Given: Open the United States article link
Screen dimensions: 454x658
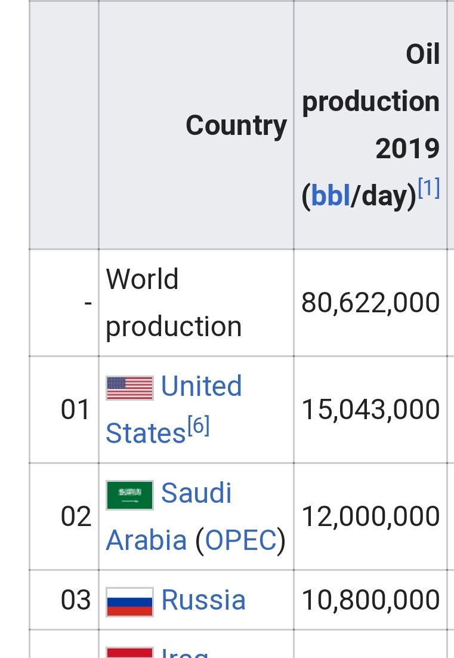Looking at the screenshot, I should (x=202, y=386).
